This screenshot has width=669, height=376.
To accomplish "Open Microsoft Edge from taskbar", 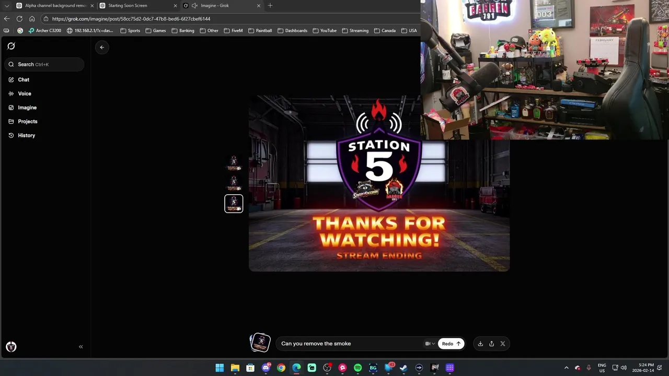I will (x=296, y=368).
